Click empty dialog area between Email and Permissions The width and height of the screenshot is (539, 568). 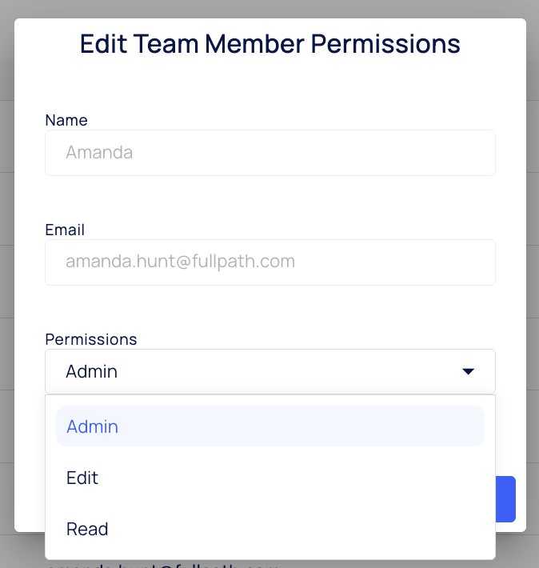pos(269,308)
